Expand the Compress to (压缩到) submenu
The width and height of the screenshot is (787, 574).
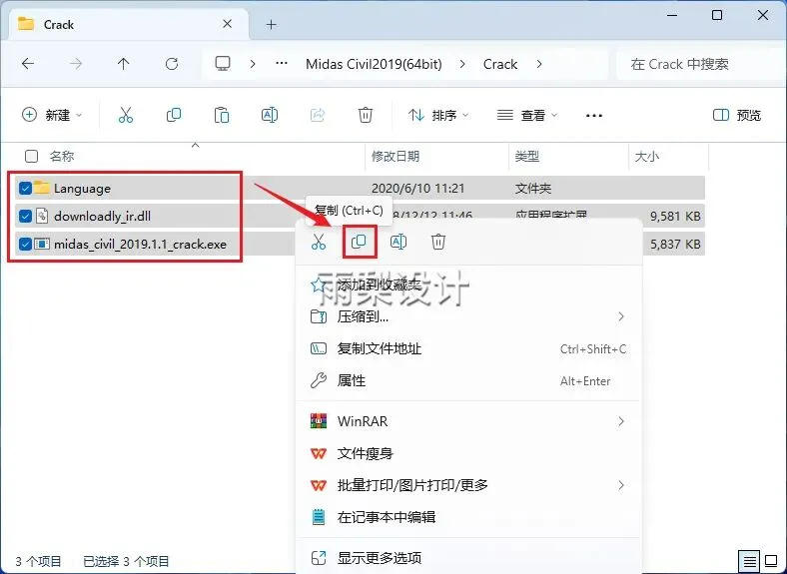[621, 316]
